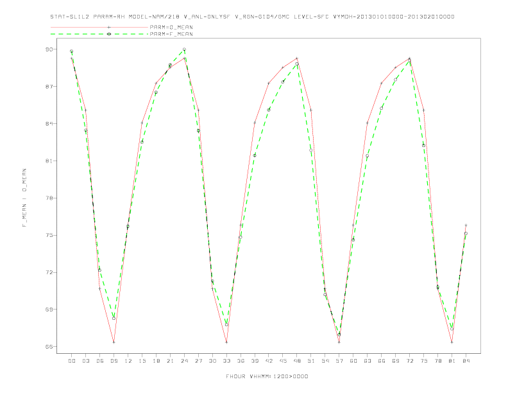The width and height of the screenshot is (508, 393).
Task: Click the x-axis tick label 09
Action: [x=114, y=361]
